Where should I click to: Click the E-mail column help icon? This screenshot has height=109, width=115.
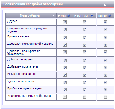(x=69, y=16)
